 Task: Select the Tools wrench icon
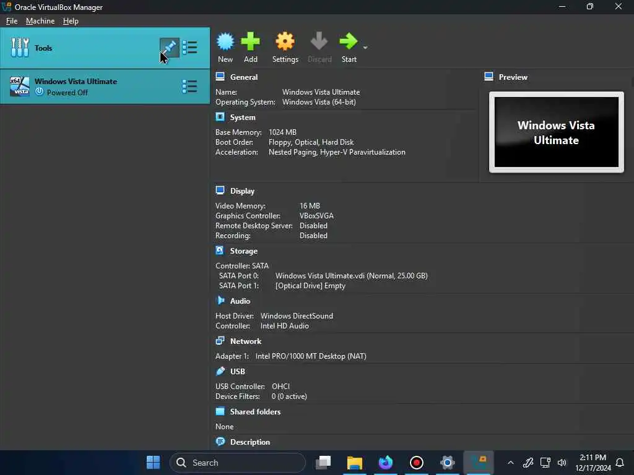coord(20,48)
